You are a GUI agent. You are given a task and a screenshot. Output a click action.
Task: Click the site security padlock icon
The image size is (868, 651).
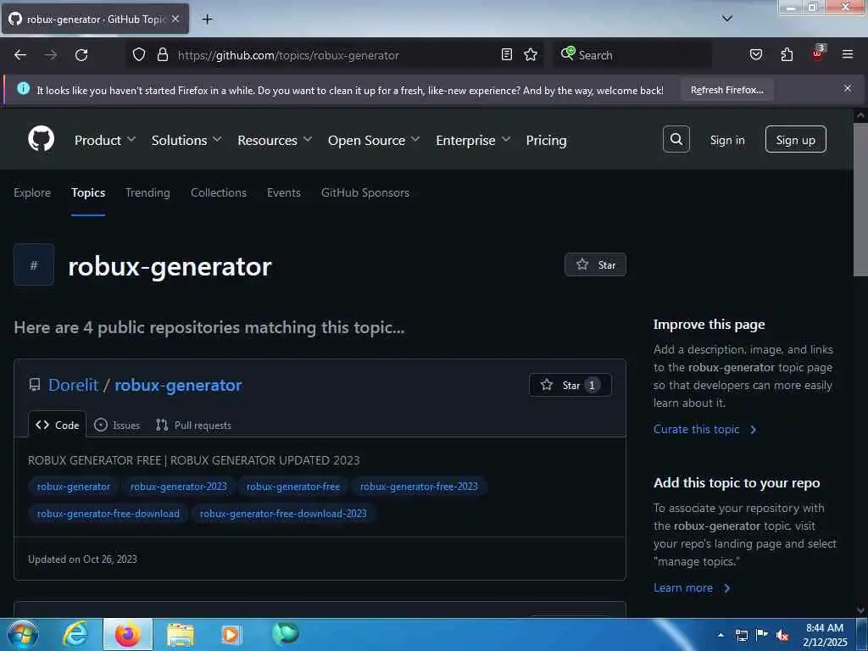[162, 54]
